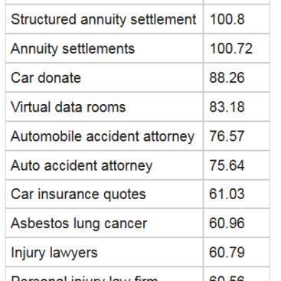Click the 88.26 value cell
The height and width of the screenshot is (281, 281).
(x=237, y=77)
